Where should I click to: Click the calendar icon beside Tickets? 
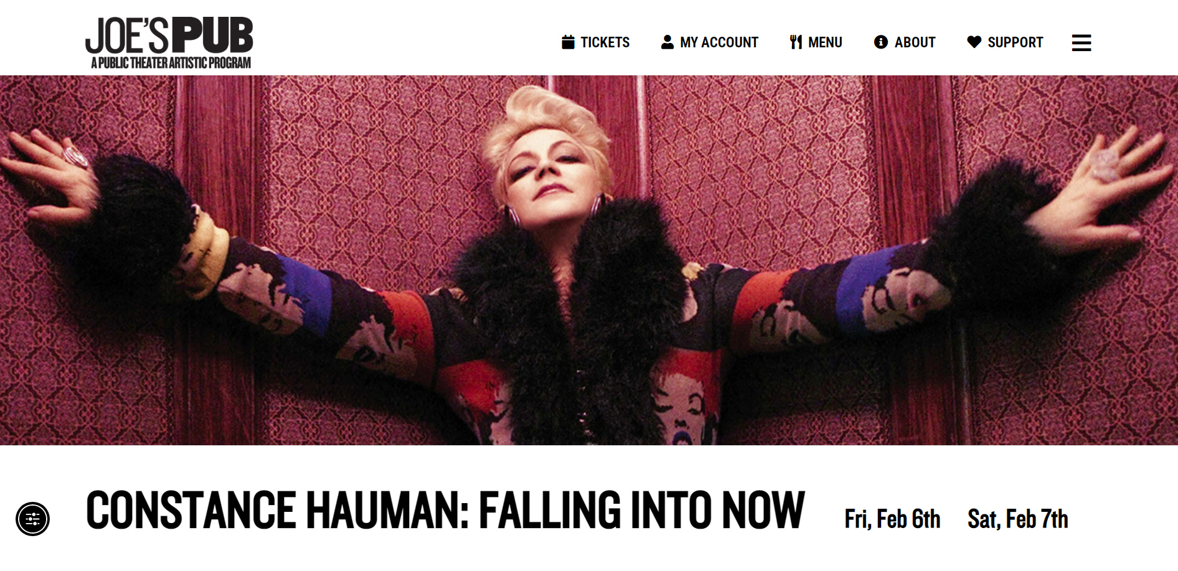click(568, 42)
